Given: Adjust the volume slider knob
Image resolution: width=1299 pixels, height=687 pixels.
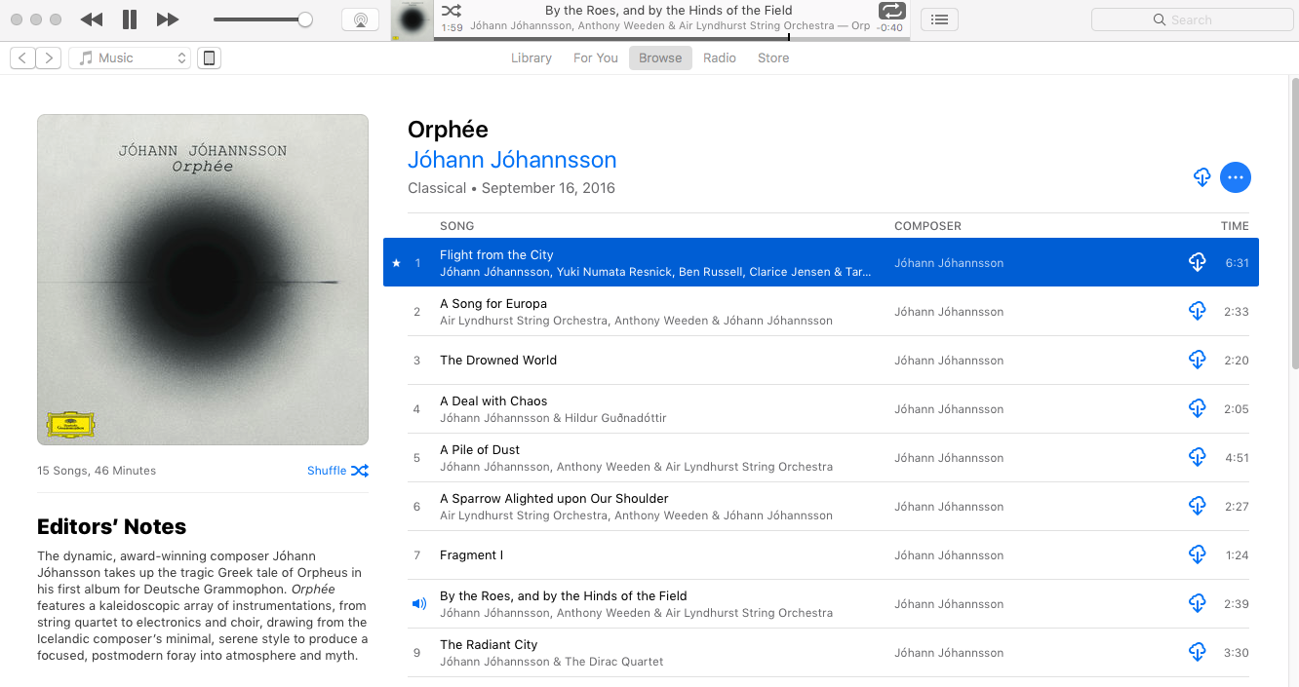Looking at the screenshot, I should point(305,19).
